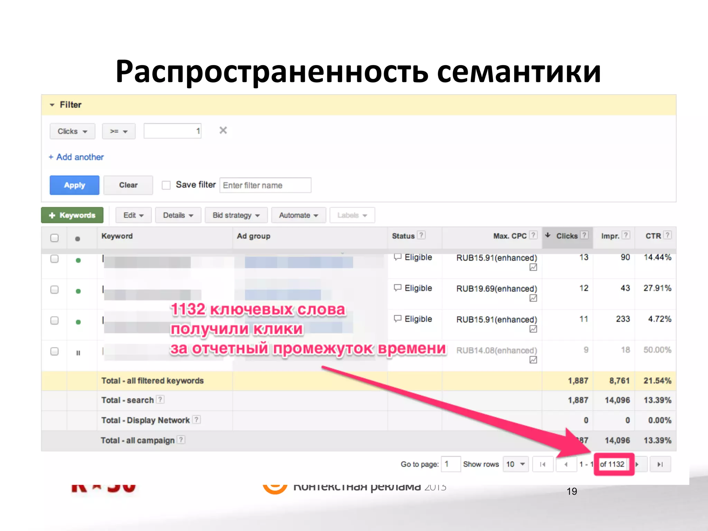Sort by the Max. CPC column header

[x=510, y=236]
